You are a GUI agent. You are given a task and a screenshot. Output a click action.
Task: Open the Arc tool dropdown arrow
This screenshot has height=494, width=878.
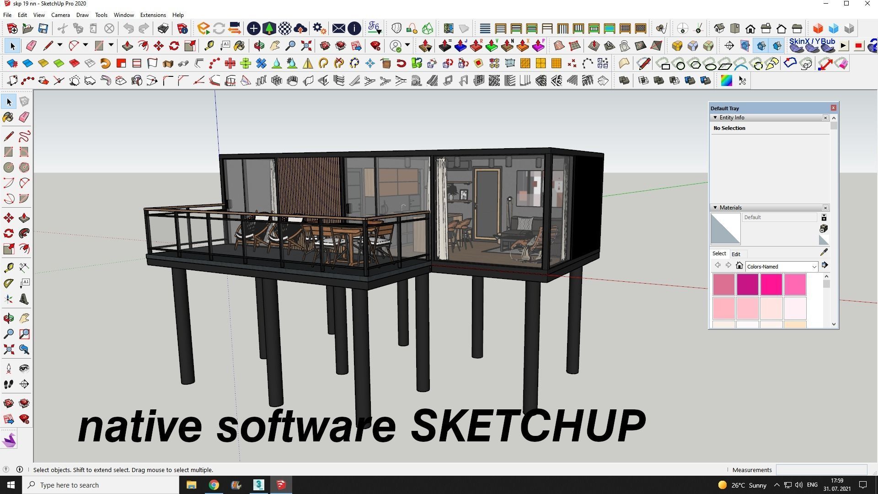(x=85, y=46)
